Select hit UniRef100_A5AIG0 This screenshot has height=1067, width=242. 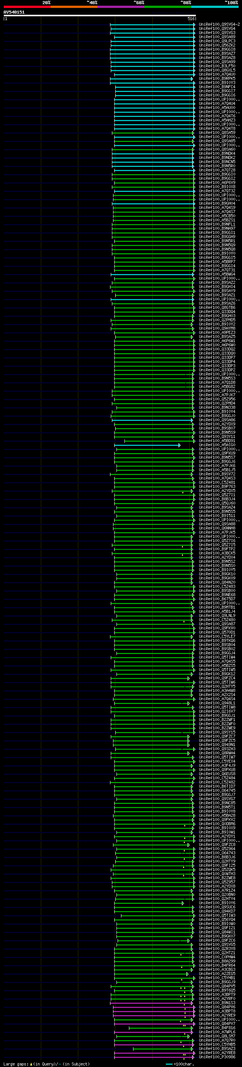(217, 445)
